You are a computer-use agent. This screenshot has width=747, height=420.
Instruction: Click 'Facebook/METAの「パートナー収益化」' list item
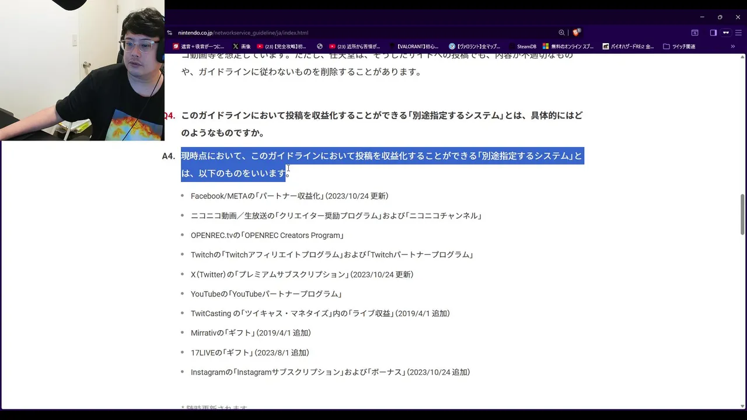289,196
